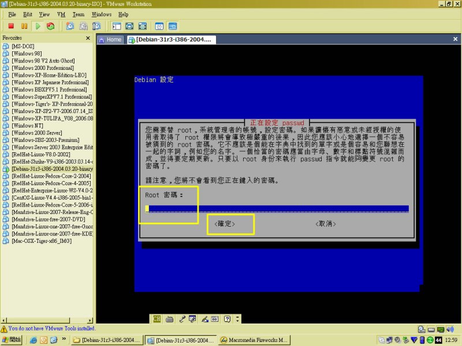Click the Full Screen toolbar icon
Screen dimensions: 462x346
point(129,26)
